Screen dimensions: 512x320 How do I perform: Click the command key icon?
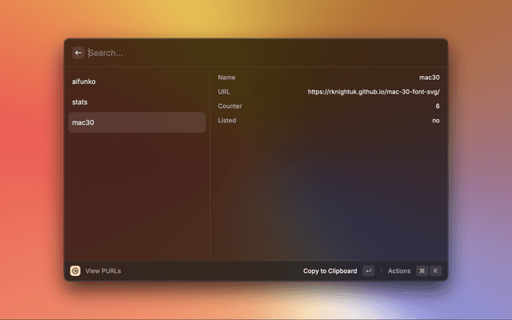(422, 271)
